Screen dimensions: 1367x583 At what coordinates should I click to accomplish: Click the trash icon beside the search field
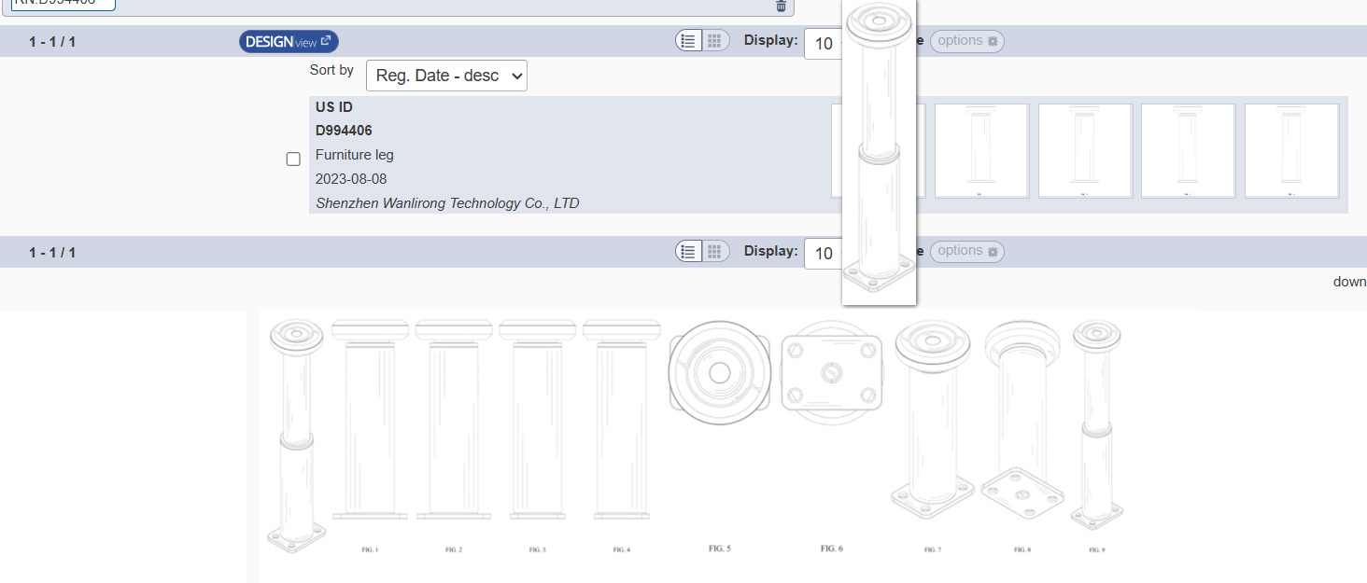point(782,6)
